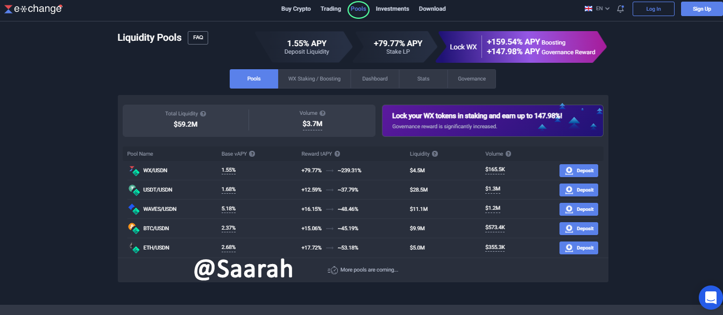This screenshot has width=723, height=315.
Task: Click the $3.7M total volume value
Action: pos(313,124)
